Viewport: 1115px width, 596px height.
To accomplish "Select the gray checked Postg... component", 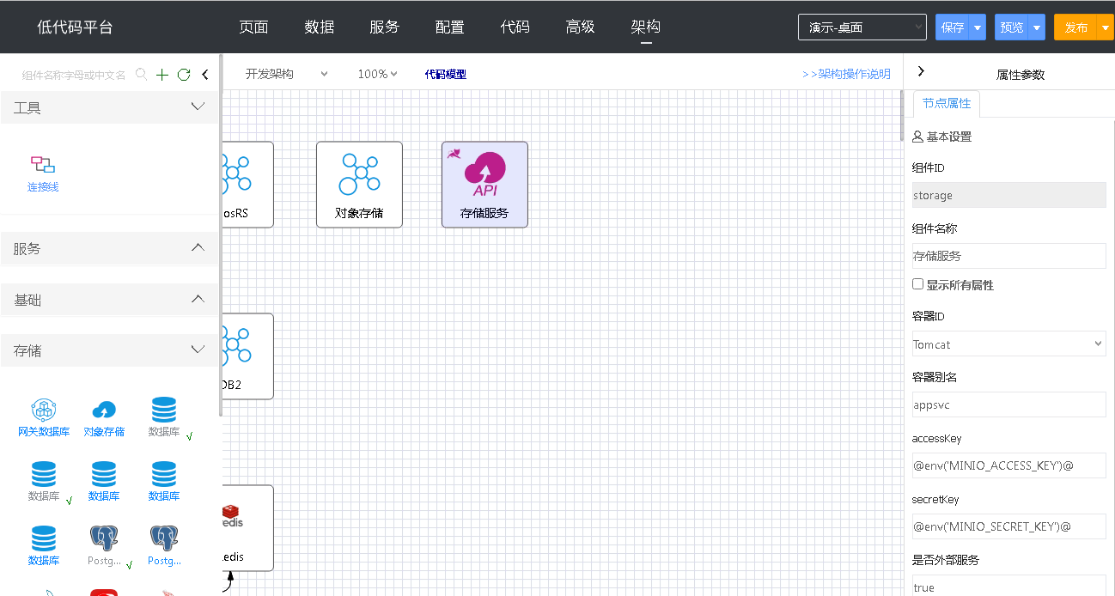I will 104,547.
